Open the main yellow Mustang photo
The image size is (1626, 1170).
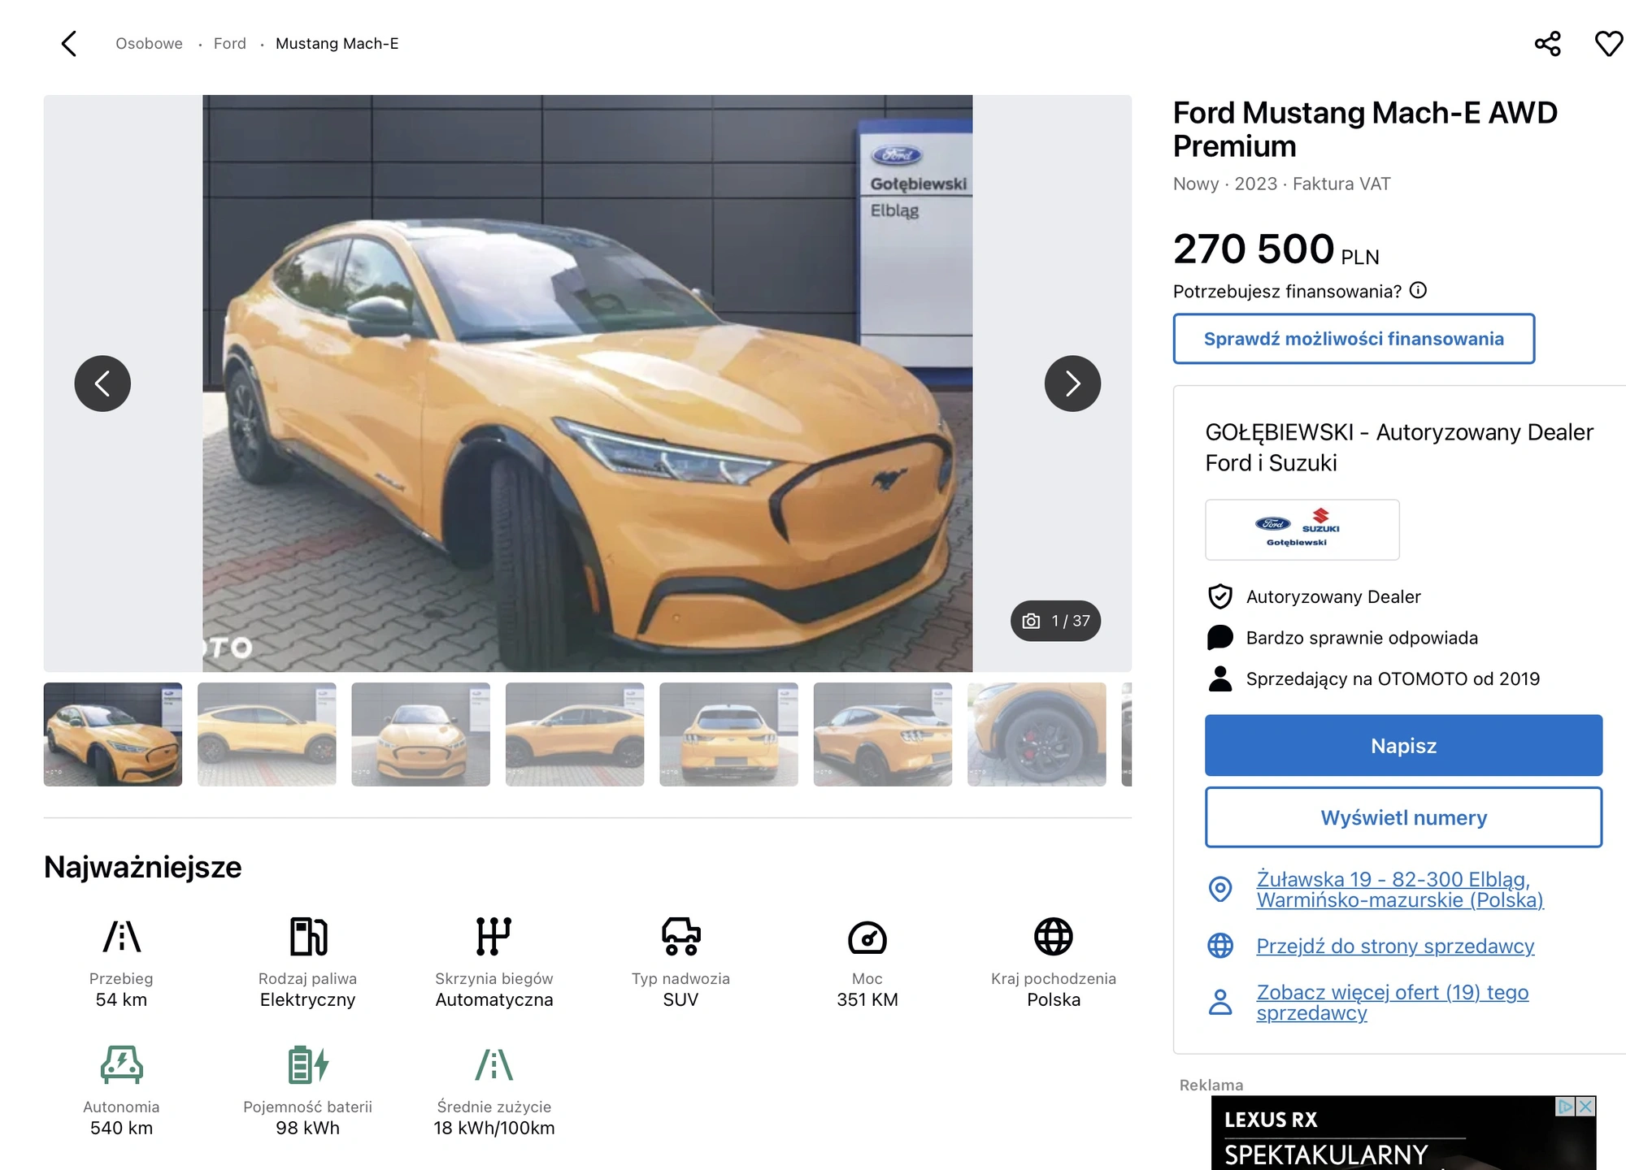(587, 383)
